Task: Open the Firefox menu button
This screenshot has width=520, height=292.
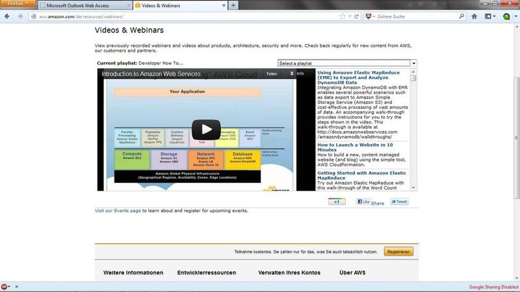Action: coord(18,4)
